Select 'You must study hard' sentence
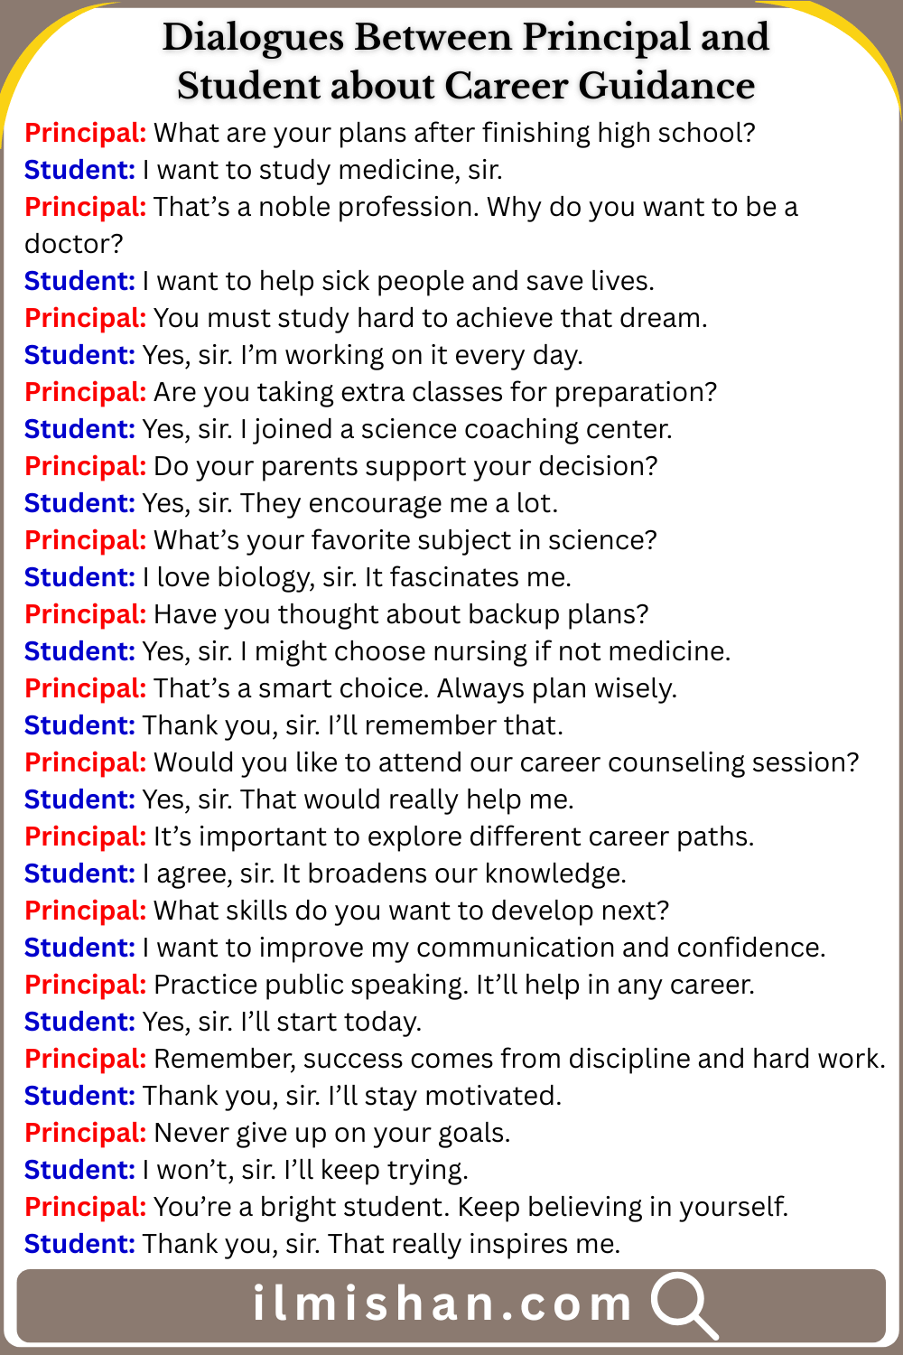The height and width of the screenshot is (1355, 903). [x=430, y=318]
